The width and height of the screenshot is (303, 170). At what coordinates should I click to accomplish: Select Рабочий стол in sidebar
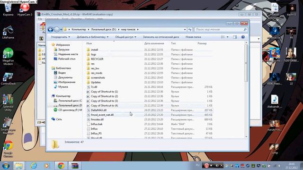(64, 59)
